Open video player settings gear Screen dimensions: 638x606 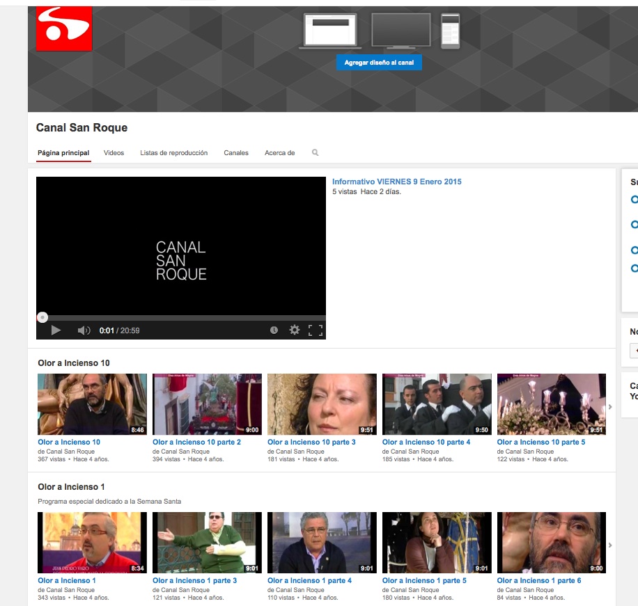click(x=294, y=330)
